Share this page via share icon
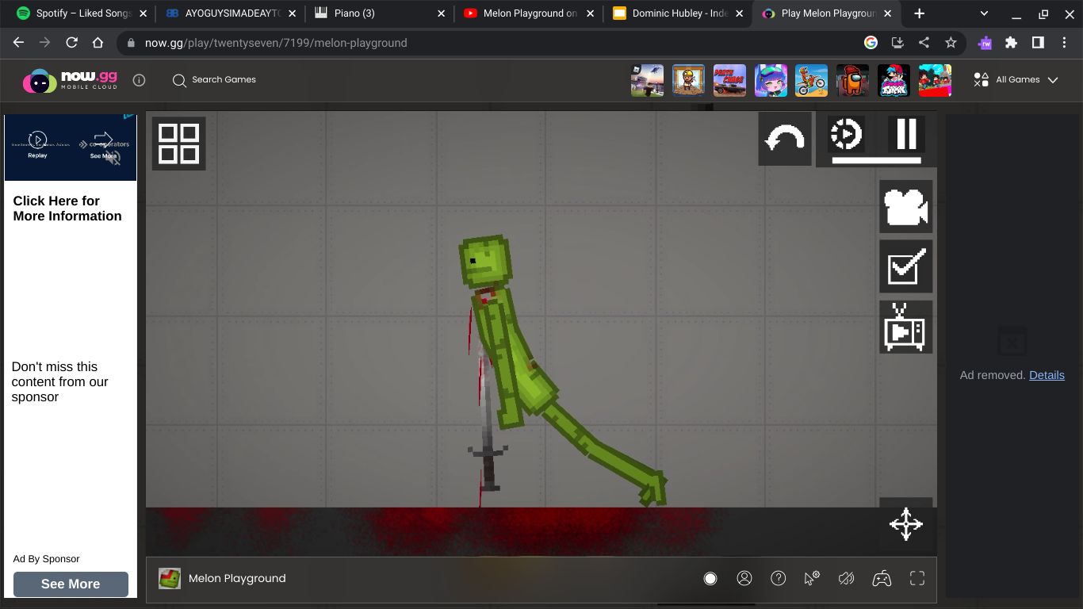Viewport: 1083px width, 609px height. 924,43
